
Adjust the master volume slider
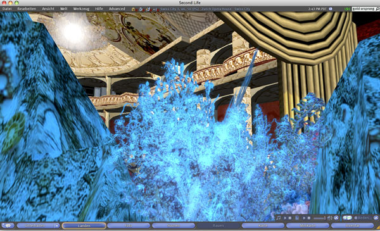pyautogui.click(x=319, y=218)
